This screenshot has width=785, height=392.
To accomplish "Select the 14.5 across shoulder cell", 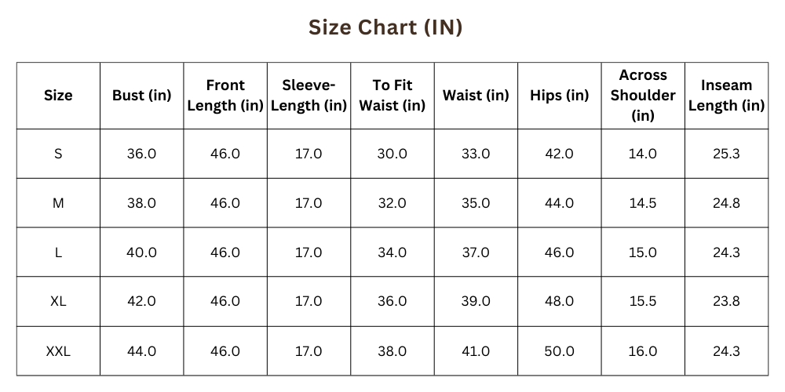I will (x=643, y=204).
